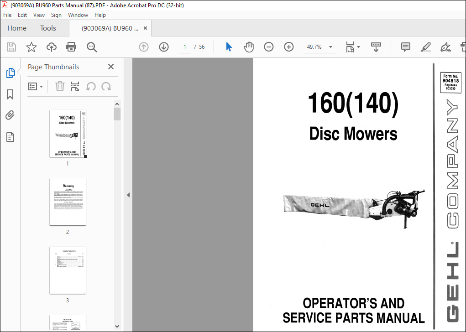Open the Find text magnifier tool

(x=92, y=47)
